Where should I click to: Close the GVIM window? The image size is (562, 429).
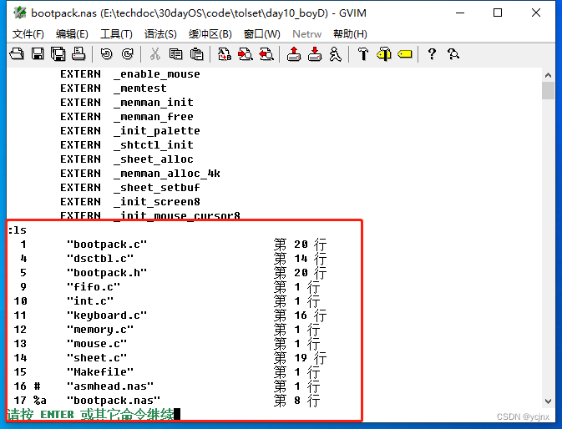point(536,13)
